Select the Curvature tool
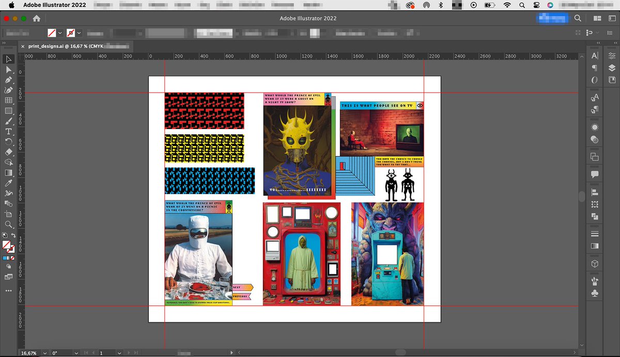Viewport: 620px width, 357px height. (x=8, y=90)
